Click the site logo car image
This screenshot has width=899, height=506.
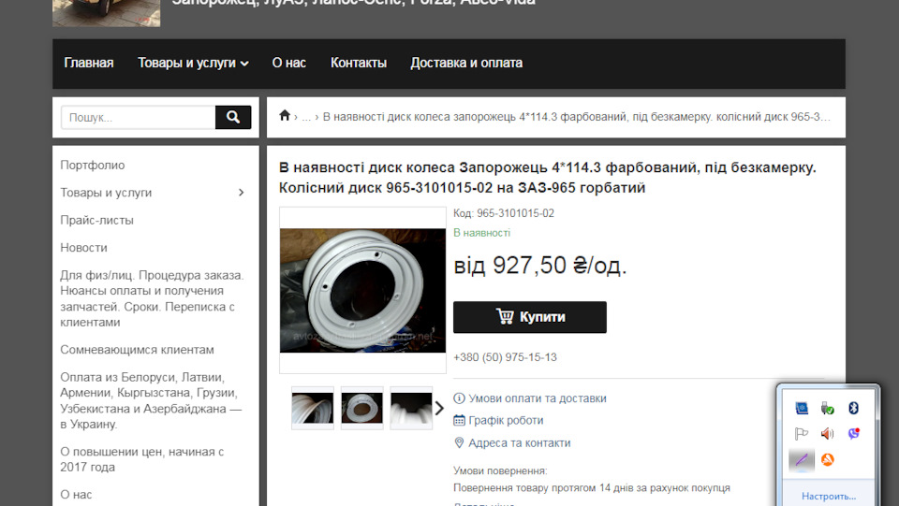(107, 13)
